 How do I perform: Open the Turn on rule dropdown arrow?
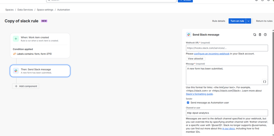pyautogui.click(x=248, y=21)
